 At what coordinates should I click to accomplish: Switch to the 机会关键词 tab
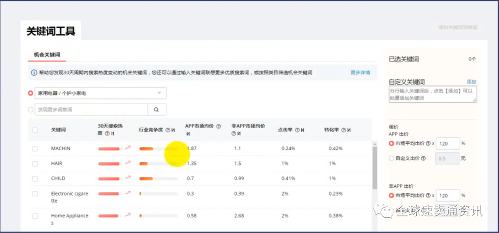(47, 55)
